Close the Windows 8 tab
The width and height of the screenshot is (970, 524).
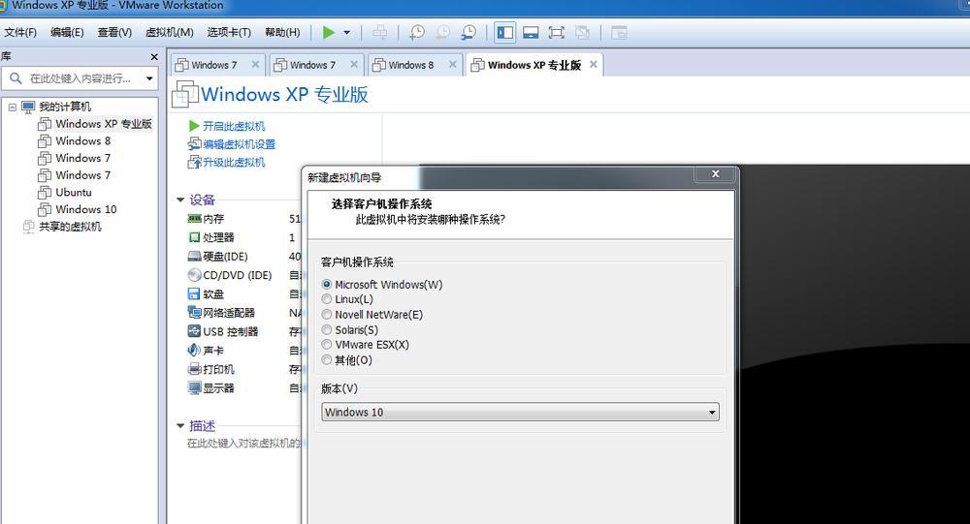pos(452,64)
